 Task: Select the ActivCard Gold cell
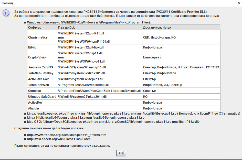point(42,79)
